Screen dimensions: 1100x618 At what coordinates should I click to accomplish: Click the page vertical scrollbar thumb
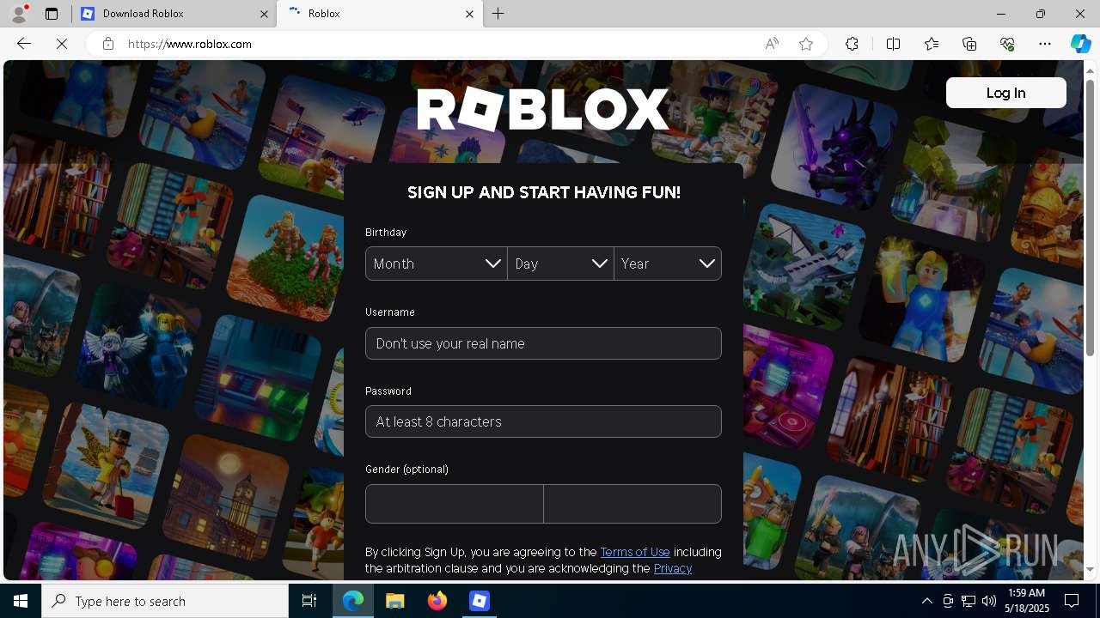click(1090, 217)
